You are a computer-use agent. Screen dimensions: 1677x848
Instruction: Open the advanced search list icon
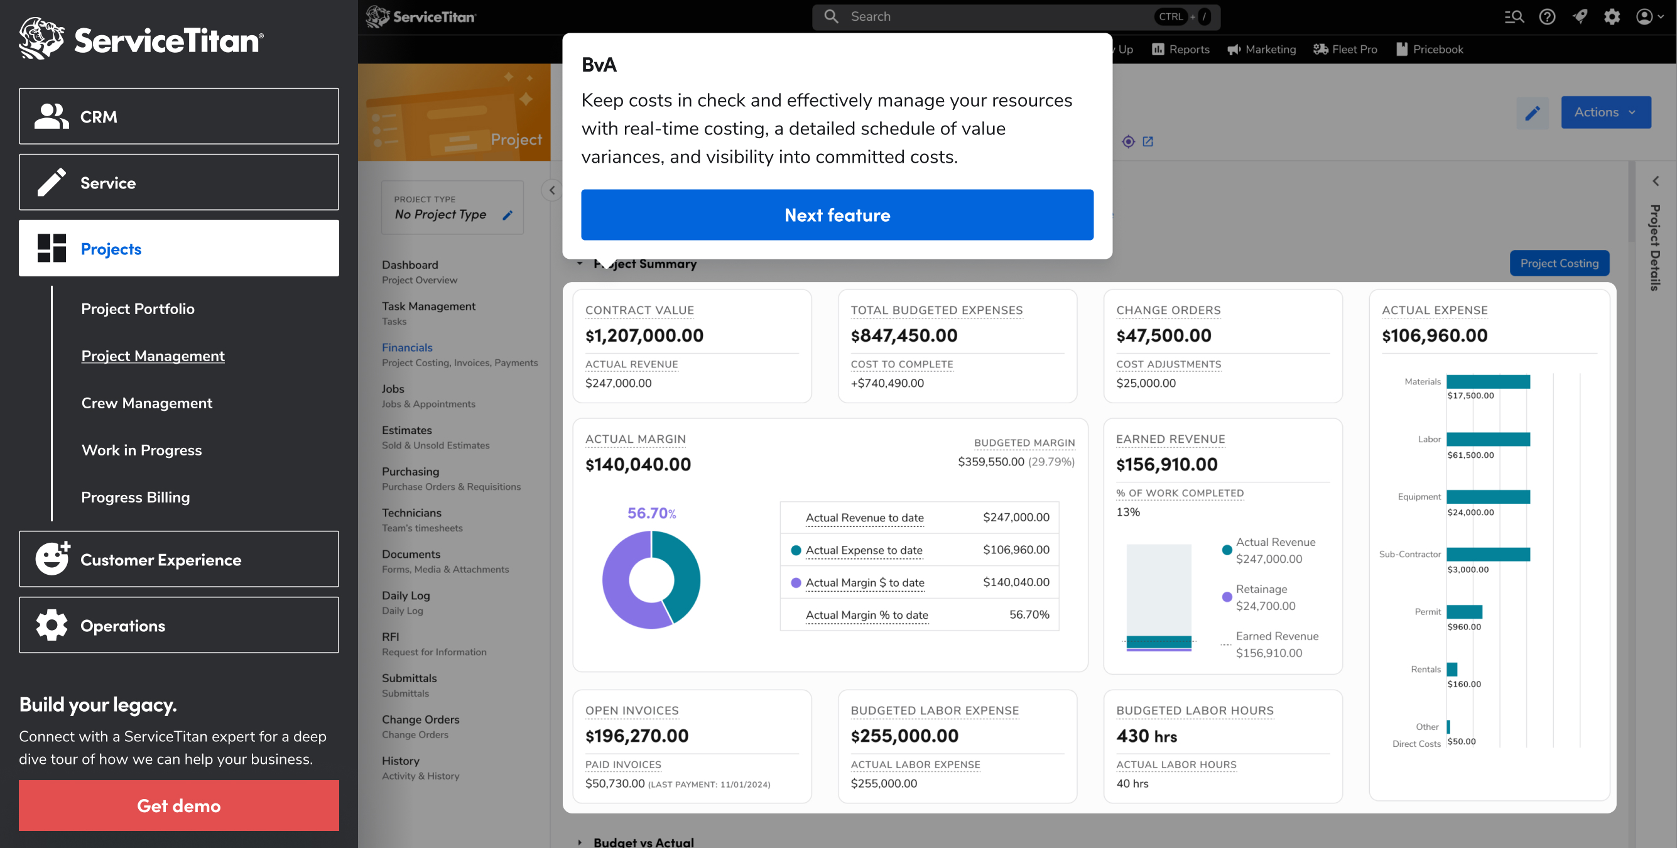(1514, 17)
